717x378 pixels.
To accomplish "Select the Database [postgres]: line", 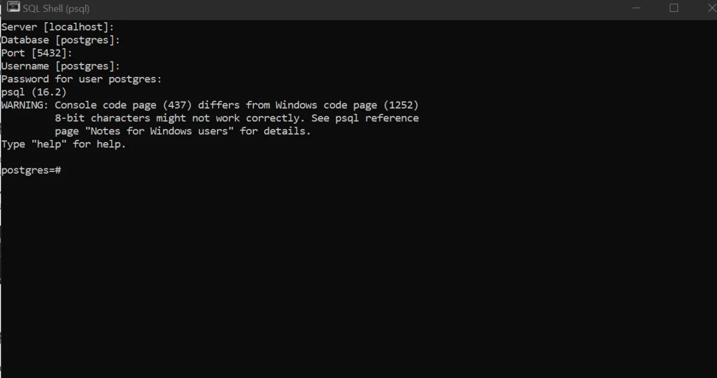I will (x=60, y=39).
